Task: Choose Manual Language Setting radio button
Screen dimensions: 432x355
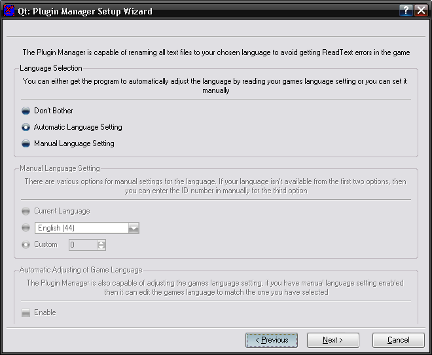Action: tap(26, 143)
